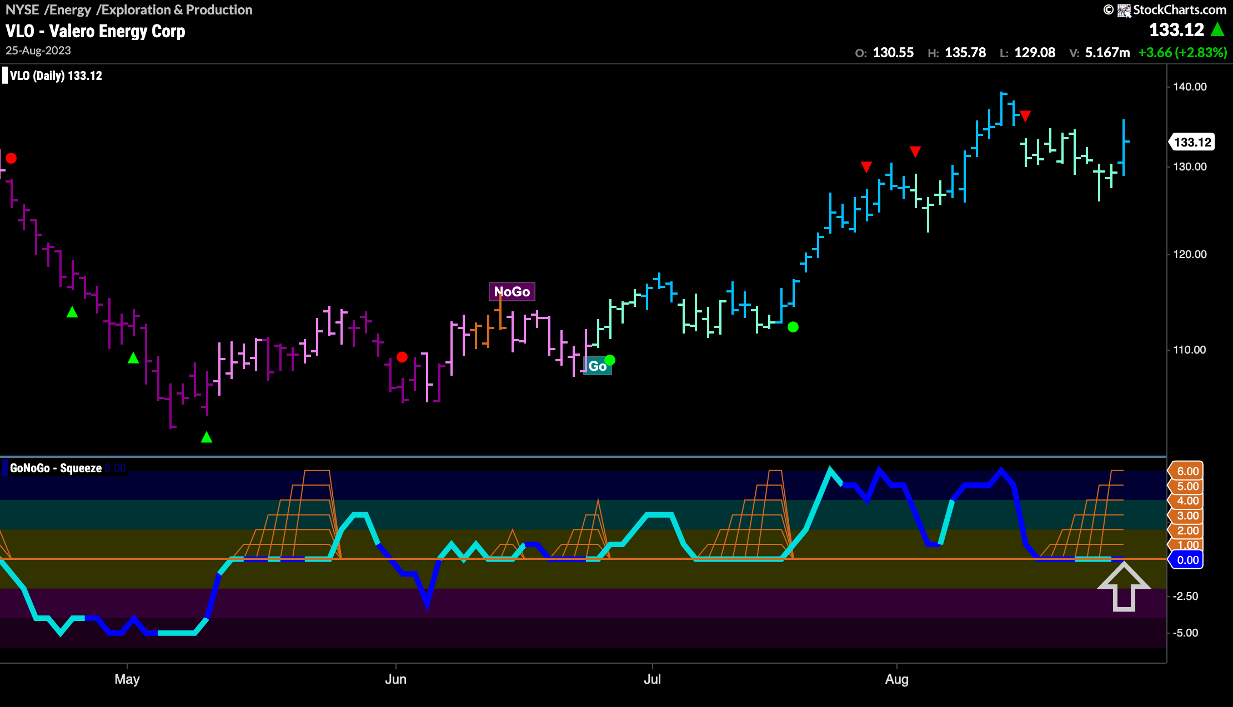The height and width of the screenshot is (707, 1233).
Task: Click the NoGo label on the chart
Action: [x=512, y=291]
